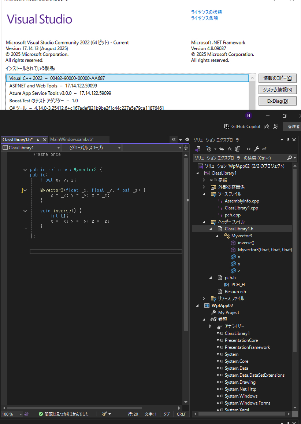Open Solution Explorer properties via wrench icon

[256, 149]
